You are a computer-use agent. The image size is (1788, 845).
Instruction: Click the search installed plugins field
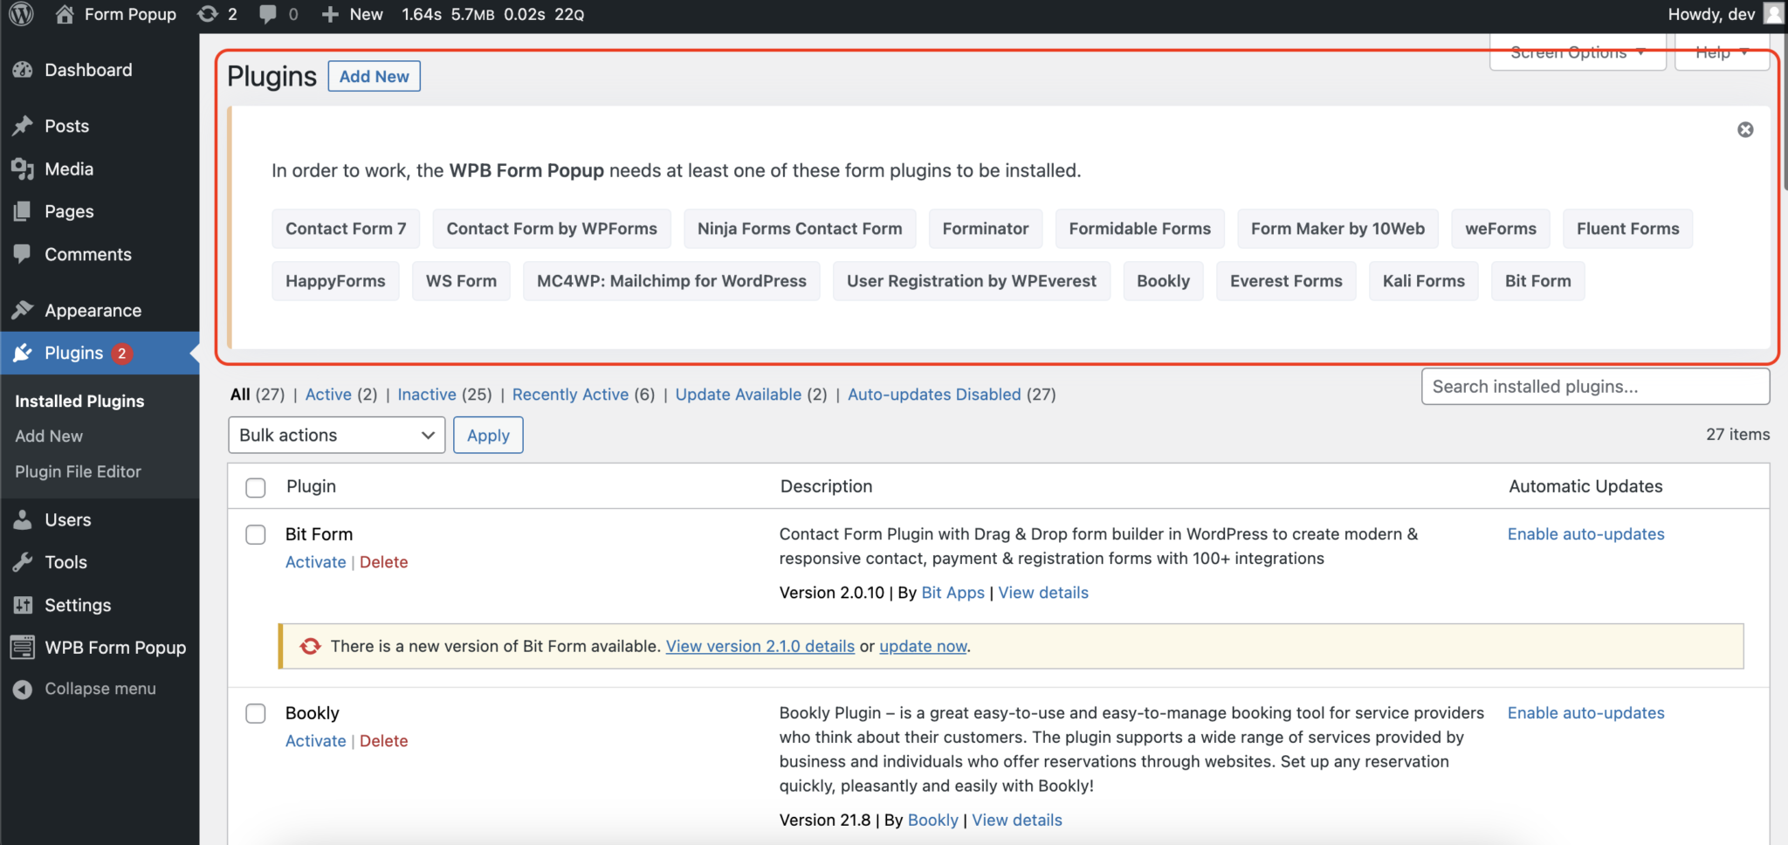(x=1595, y=386)
